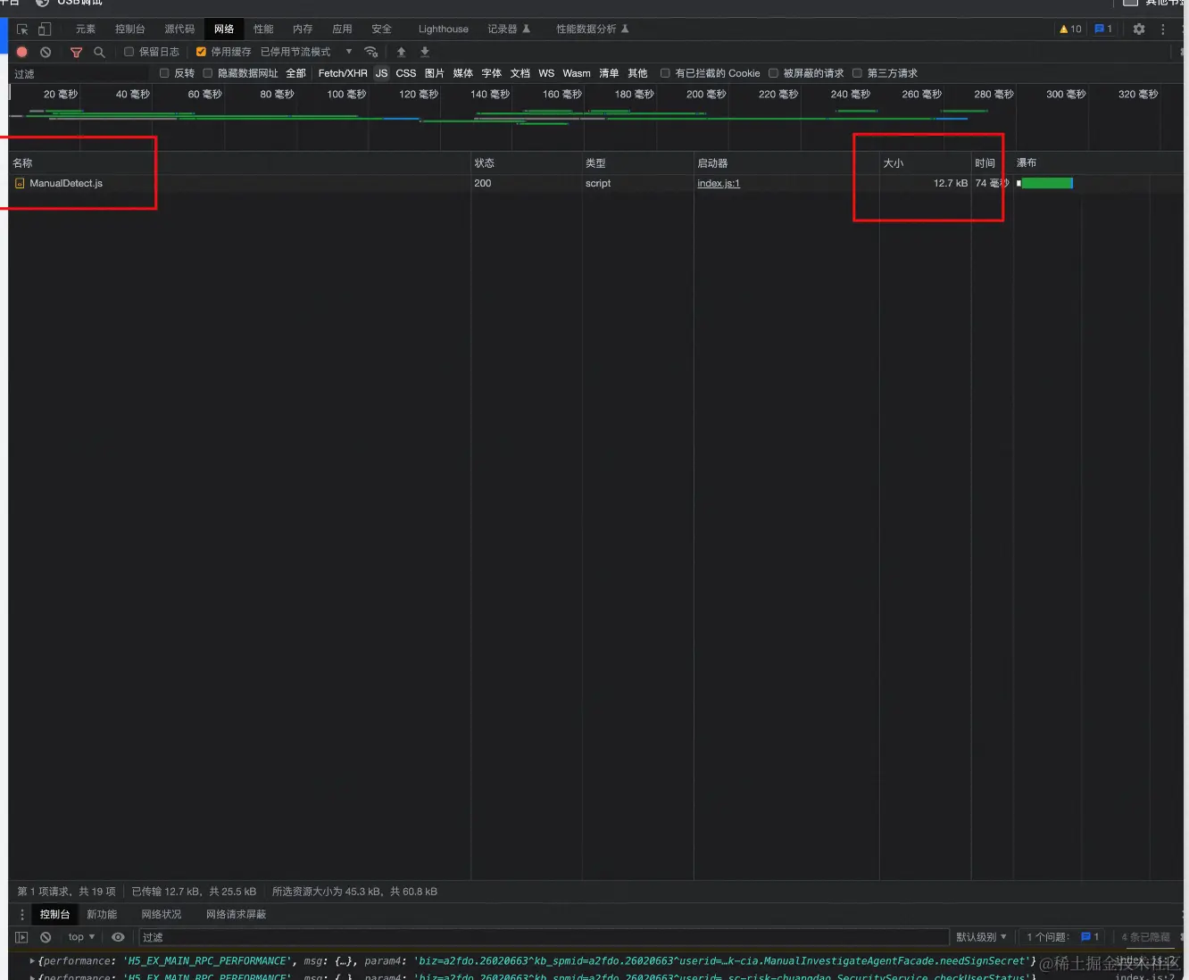
Task: Open the 已停用节流模式 throttling dropdown
Action: (x=306, y=52)
